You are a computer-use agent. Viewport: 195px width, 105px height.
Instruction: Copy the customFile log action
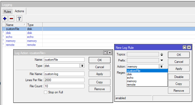[x=100, y=82]
